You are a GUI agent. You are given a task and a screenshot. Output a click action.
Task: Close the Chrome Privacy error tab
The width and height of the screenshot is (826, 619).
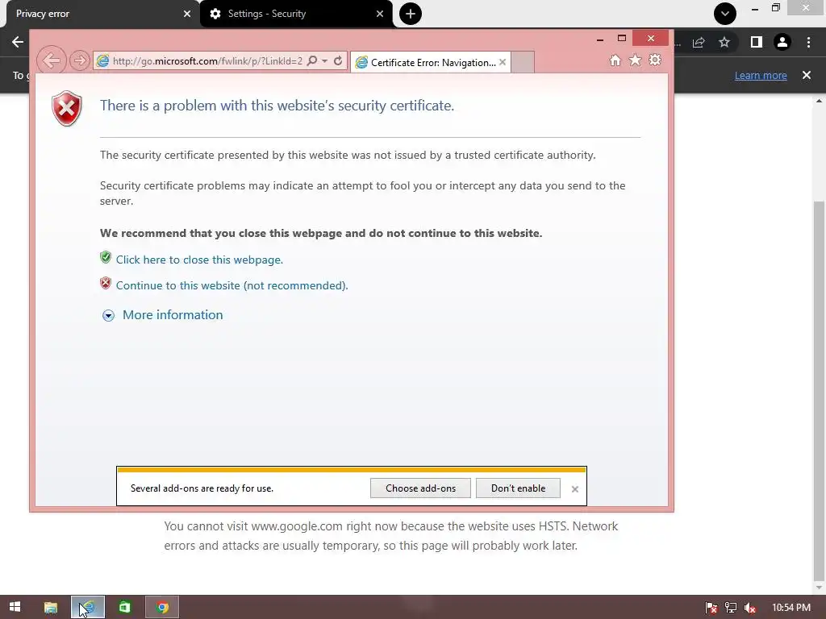(x=187, y=14)
